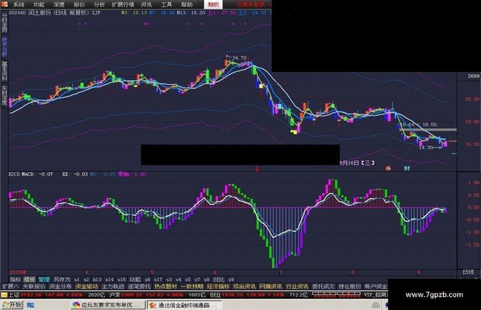Open the 一致预期 tab
The height and width of the screenshot is (310, 481).
pyautogui.click(x=192, y=286)
